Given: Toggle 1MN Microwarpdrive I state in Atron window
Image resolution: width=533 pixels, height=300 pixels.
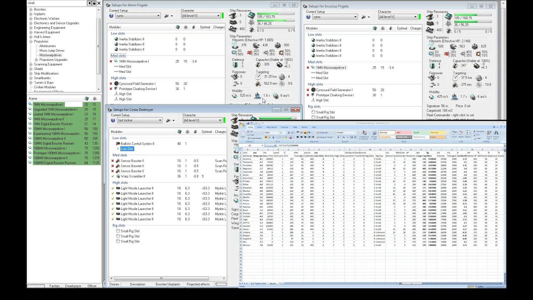Looking at the screenshot, I should pyautogui.click(x=111, y=61).
